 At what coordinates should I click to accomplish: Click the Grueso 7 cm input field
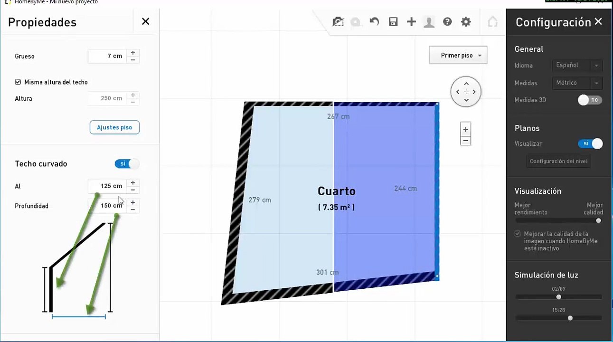click(107, 56)
